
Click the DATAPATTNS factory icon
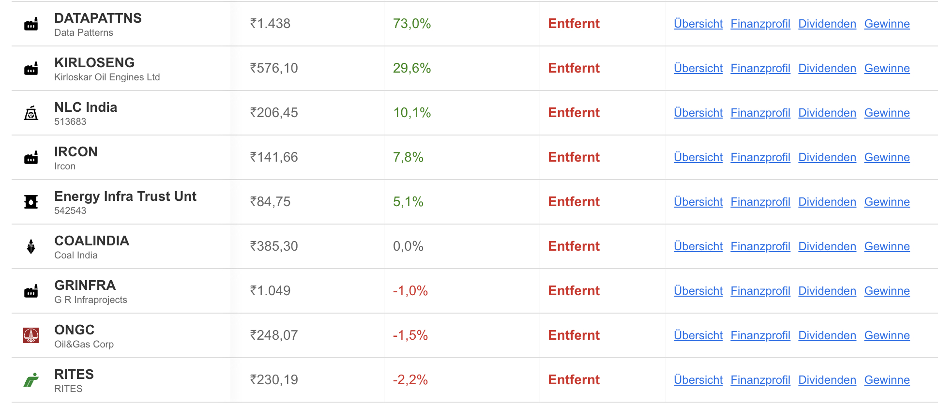[x=31, y=24]
